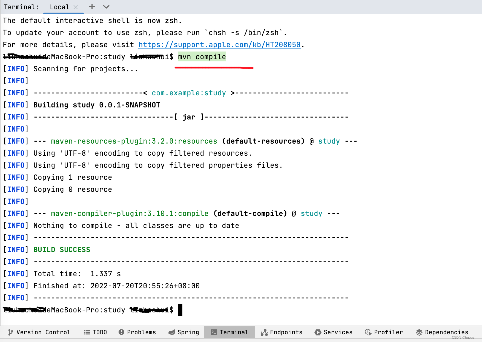Click 'Nothing to compile' message line

tap(136, 226)
